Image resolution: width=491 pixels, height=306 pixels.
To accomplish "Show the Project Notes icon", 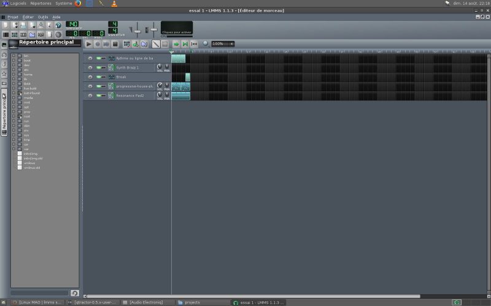I will pos(50,34).
